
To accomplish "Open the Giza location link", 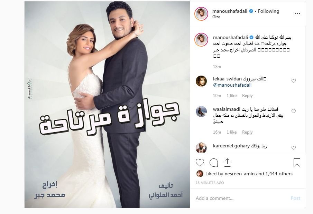I will point(216,17).
